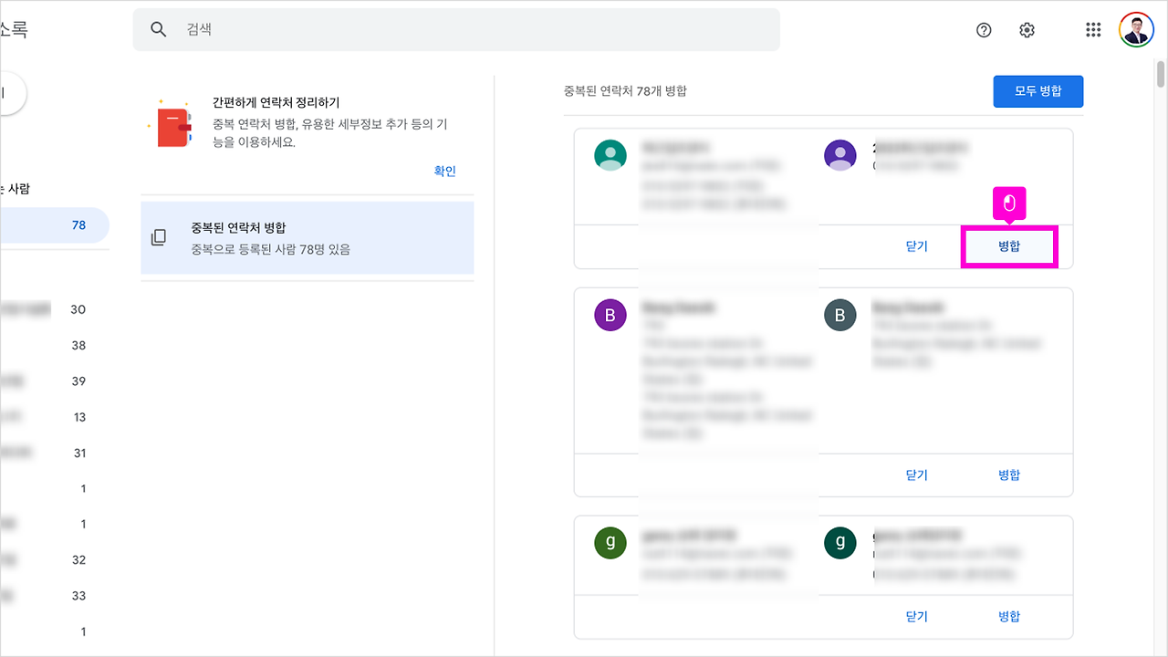1168x657 pixels.
Task: Dismiss the first duplicate with 닫기
Action: [x=916, y=245]
